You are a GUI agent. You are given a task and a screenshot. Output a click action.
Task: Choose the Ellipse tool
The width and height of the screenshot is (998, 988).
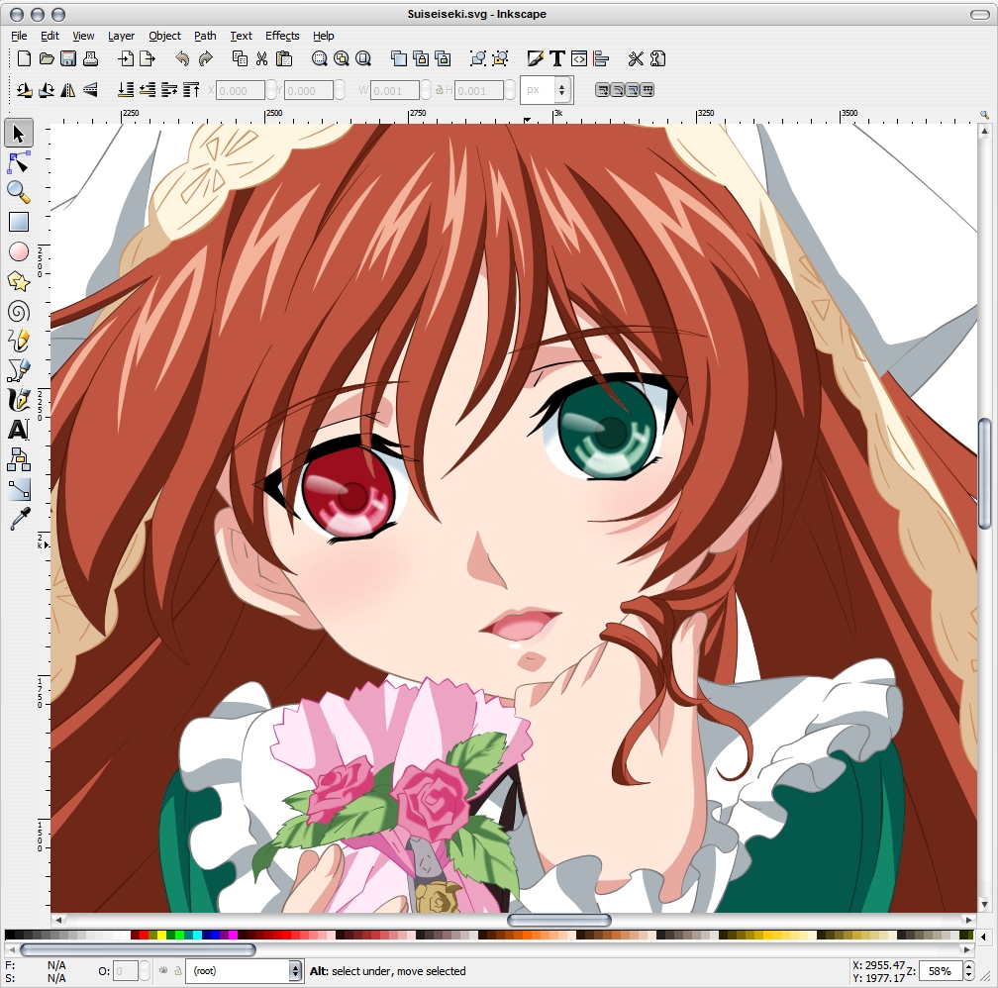(x=19, y=252)
